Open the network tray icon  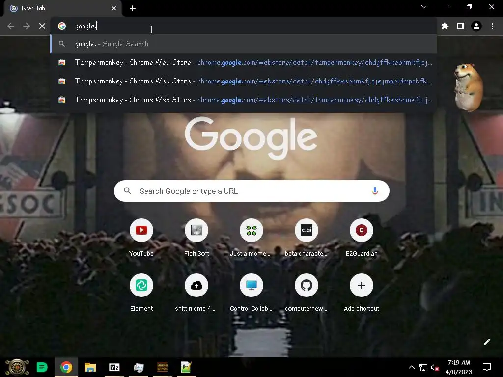coord(423,367)
